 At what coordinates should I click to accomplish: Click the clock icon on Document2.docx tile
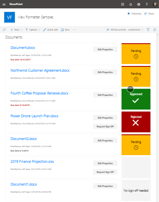tap(136, 147)
